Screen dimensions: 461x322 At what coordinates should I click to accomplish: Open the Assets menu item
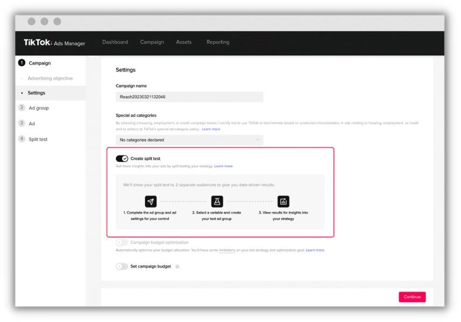(x=183, y=42)
